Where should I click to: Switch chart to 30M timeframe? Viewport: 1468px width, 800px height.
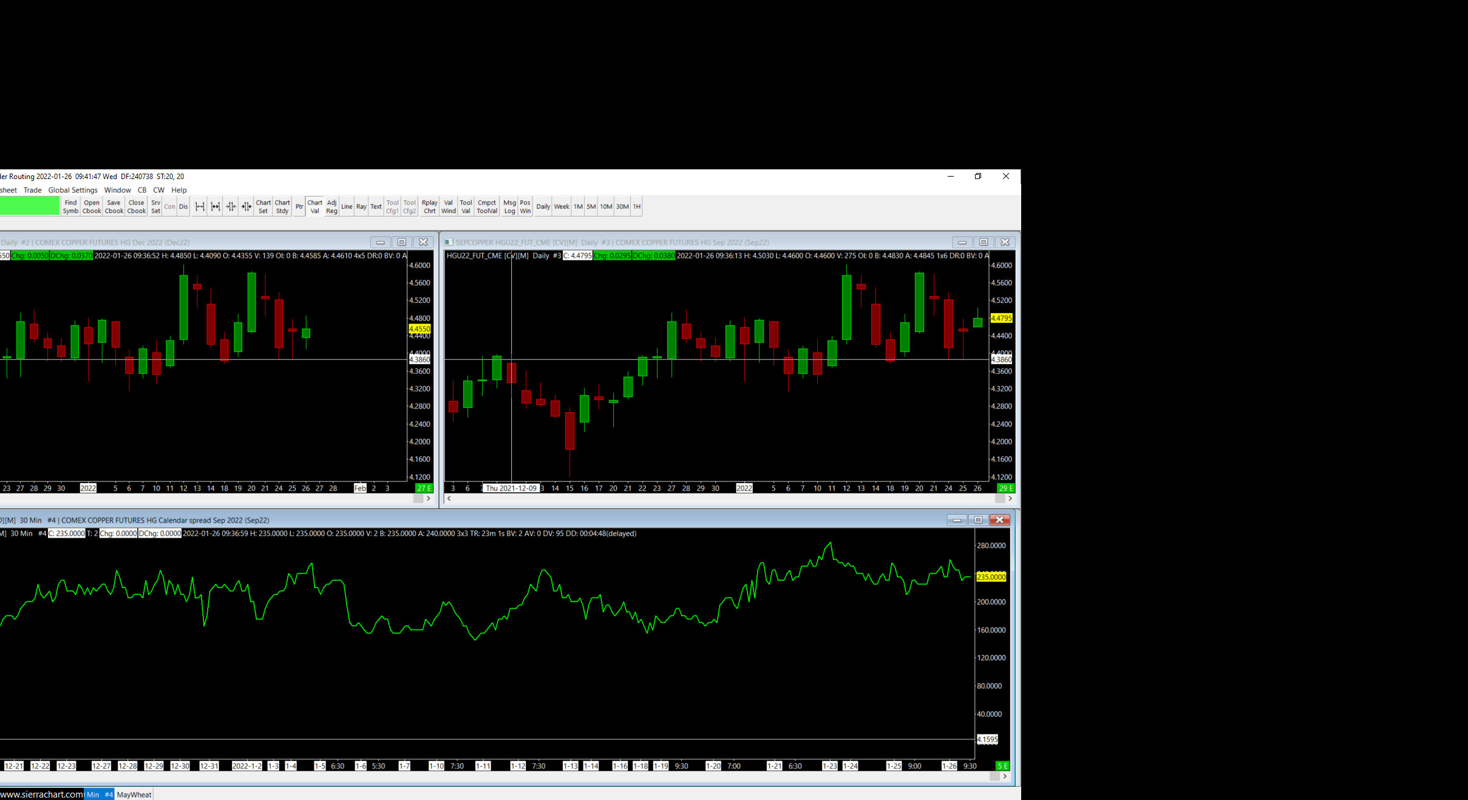(622, 207)
